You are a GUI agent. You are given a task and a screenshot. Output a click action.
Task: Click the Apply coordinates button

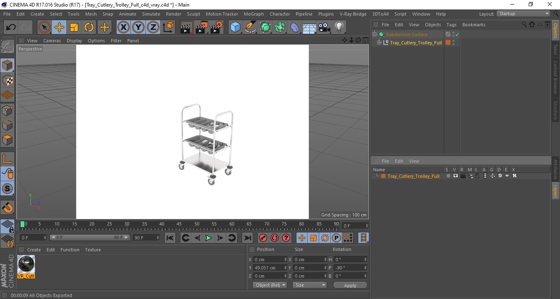350,285
